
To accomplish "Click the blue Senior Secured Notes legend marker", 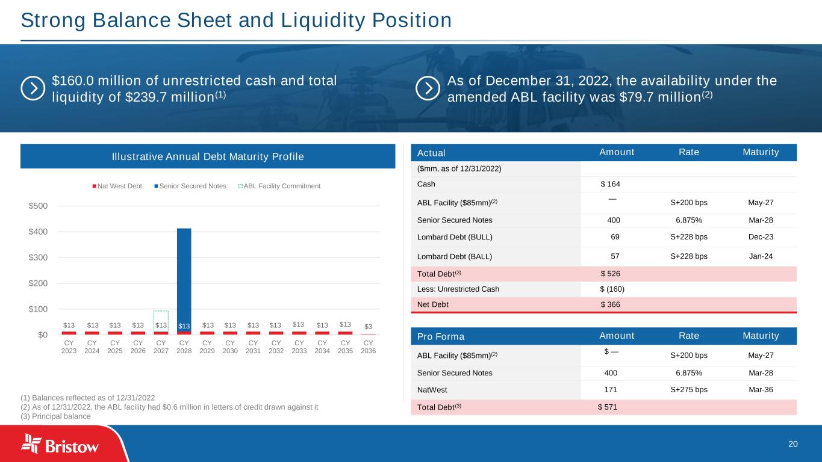I will (155, 186).
